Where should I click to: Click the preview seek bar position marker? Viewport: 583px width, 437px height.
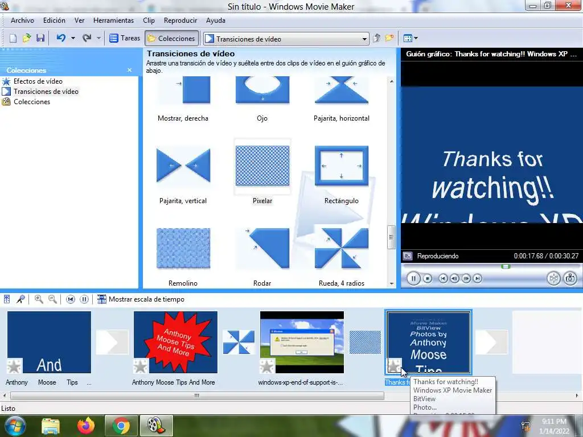click(x=506, y=266)
